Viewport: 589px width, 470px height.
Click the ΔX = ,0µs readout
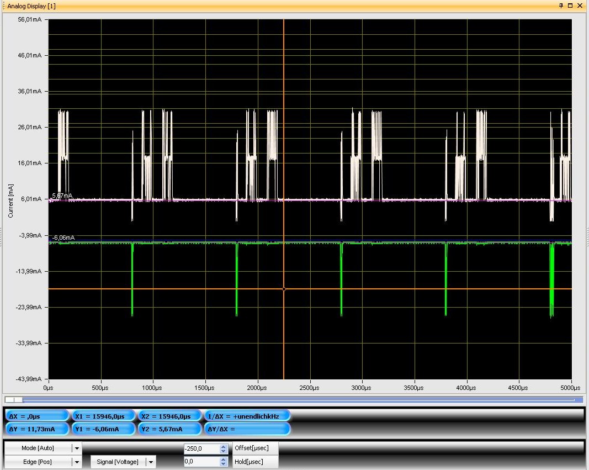[x=37, y=416]
